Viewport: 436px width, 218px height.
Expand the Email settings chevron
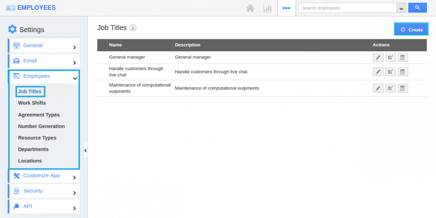(x=74, y=63)
